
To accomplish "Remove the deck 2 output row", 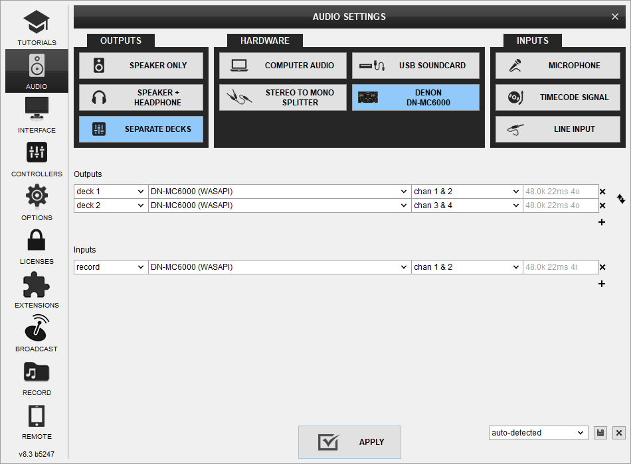I will (602, 205).
